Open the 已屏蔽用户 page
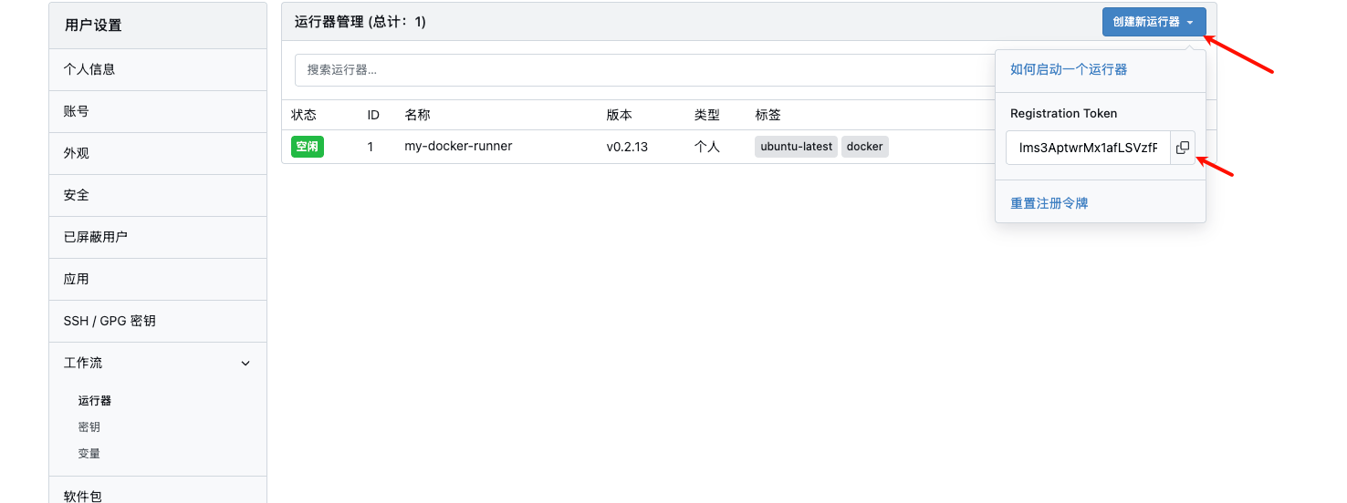 pos(96,237)
